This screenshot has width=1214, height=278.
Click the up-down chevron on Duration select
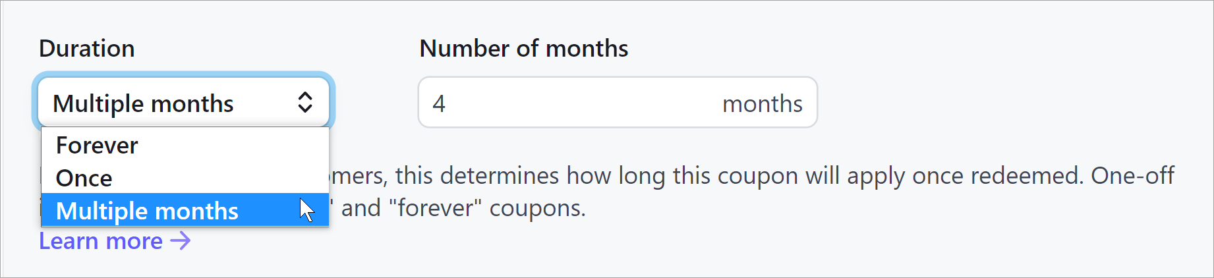[x=304, y=102]
